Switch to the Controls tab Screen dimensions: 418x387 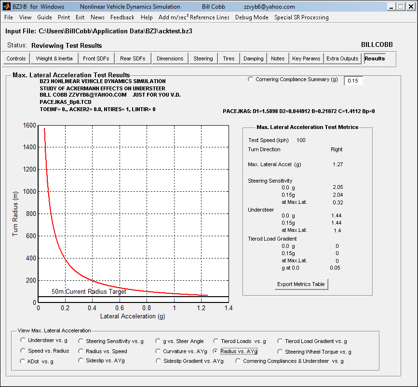pyautogui.click(x=16, y=58)
